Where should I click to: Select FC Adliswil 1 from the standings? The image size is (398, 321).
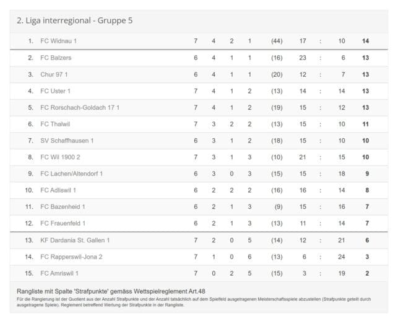click(60, 190)
